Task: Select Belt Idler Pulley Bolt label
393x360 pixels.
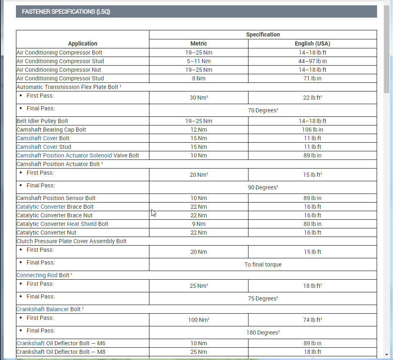Action: click(x=42, y=121)
